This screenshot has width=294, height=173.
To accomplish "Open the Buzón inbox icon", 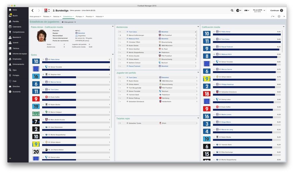I will (x=10, y=15).
